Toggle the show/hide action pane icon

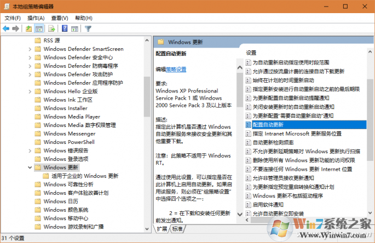point(74,28)
